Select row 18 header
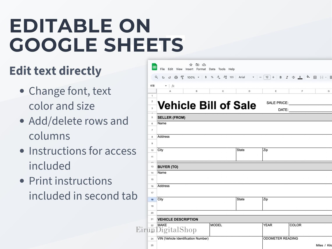The image size is (332, 249). coord(152,199)
